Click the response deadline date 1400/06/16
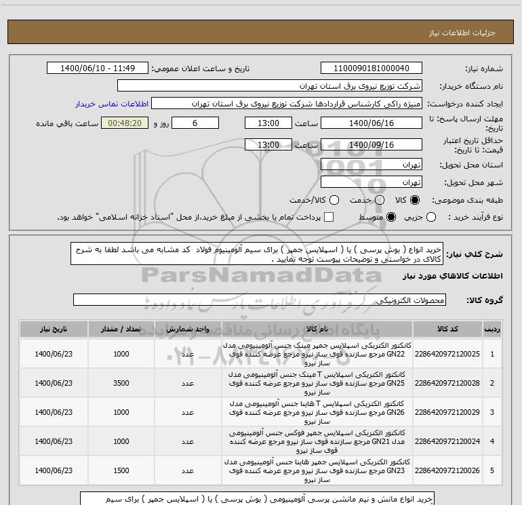 (372, 123)
